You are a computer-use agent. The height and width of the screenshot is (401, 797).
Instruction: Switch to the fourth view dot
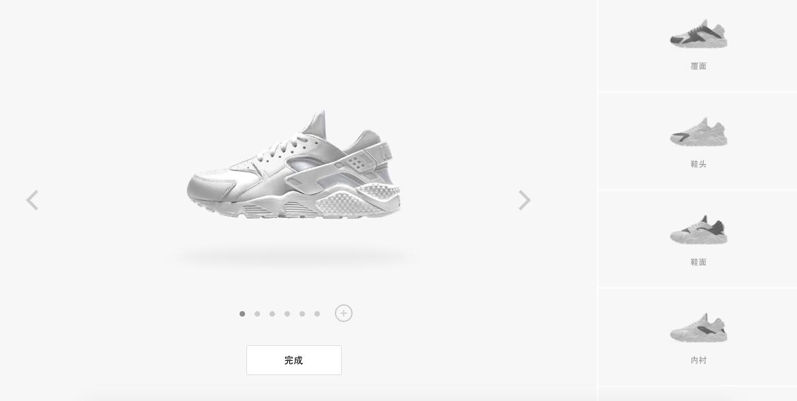point(287,314)
